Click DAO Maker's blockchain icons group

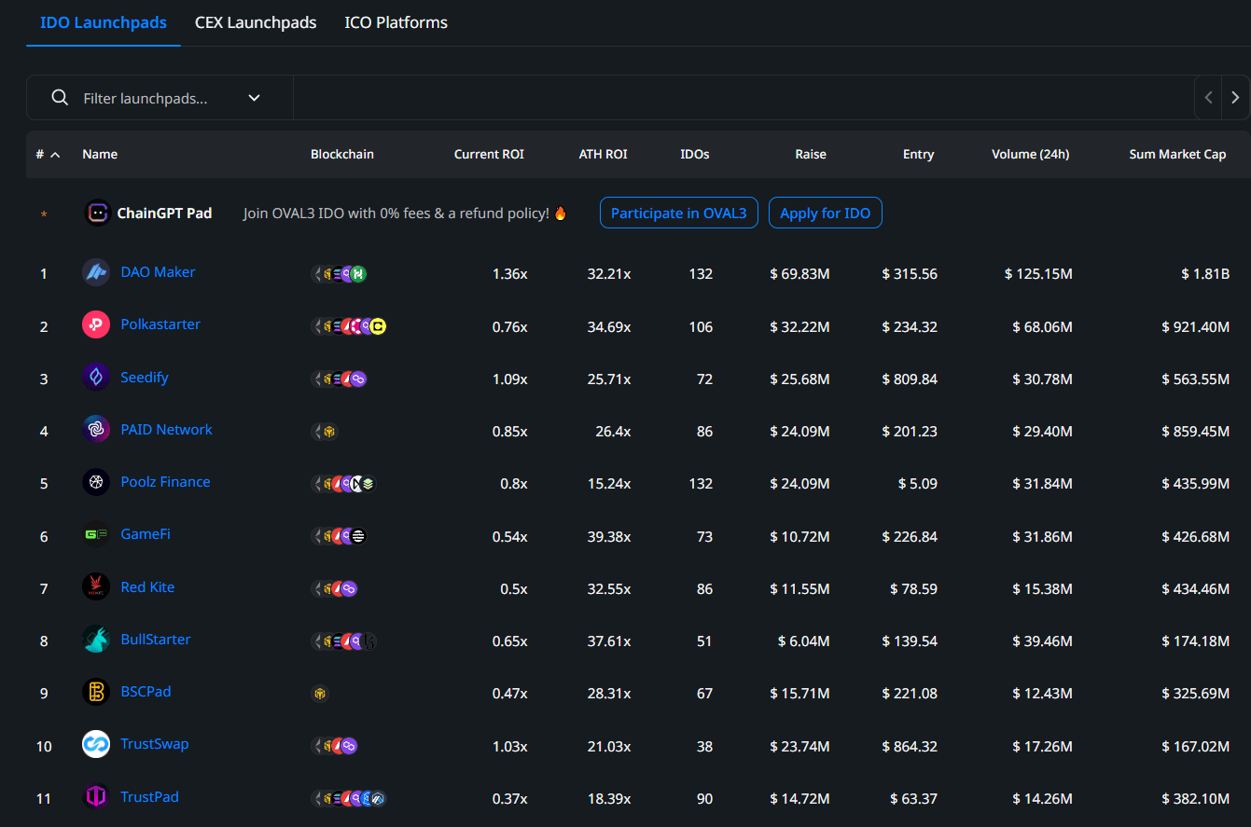pos(340,274)
